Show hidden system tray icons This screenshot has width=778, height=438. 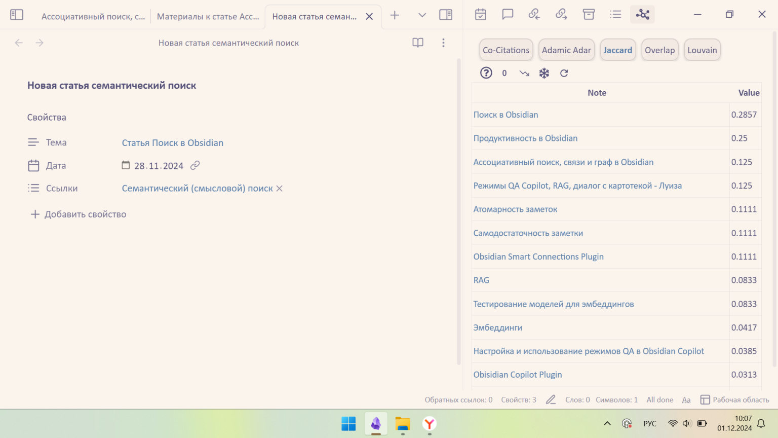[x=607, y=423]
